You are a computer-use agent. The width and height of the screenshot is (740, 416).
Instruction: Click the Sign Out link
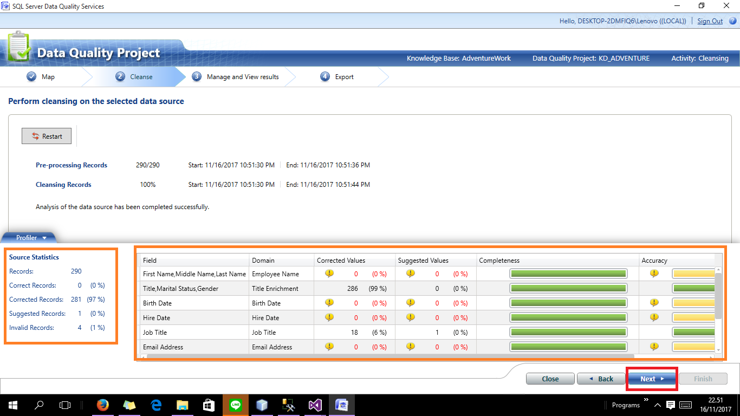[710, 21]
